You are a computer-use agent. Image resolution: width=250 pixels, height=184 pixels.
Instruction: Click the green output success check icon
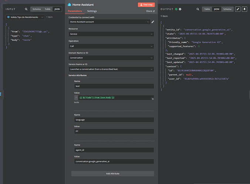176,9
